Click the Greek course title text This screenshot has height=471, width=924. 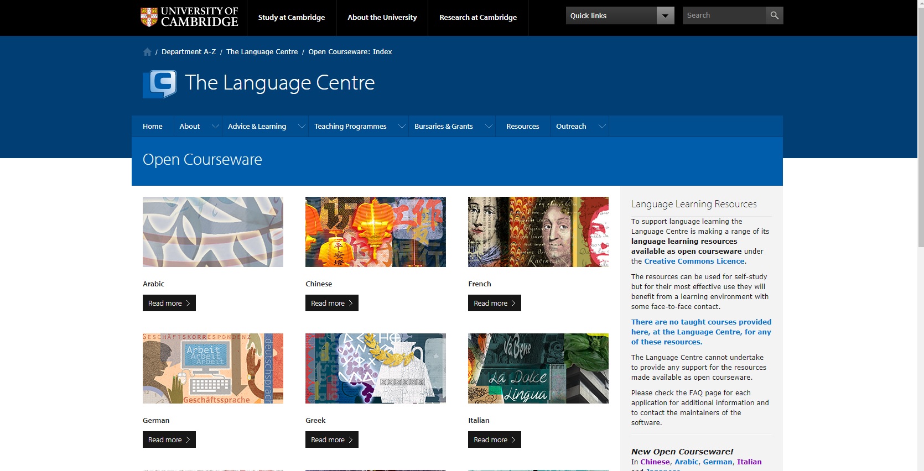315,421
